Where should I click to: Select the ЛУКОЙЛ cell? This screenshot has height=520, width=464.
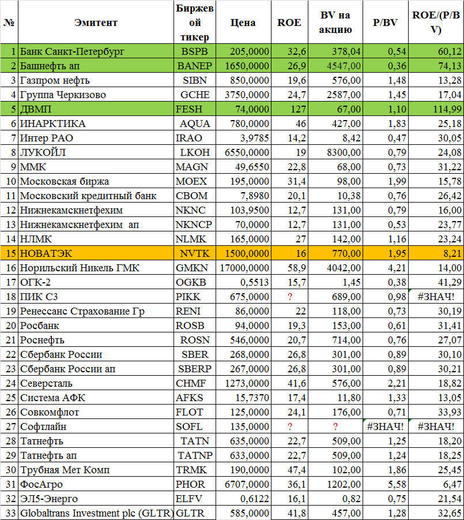pyautogui.click(x=96, y=152)
